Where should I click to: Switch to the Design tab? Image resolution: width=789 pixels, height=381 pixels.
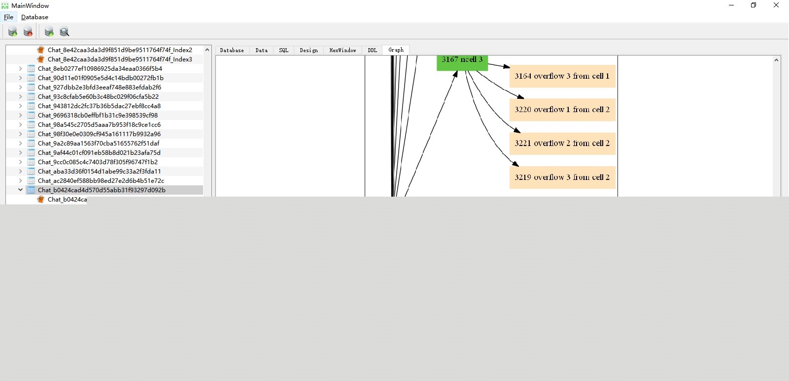coord(309,50)
